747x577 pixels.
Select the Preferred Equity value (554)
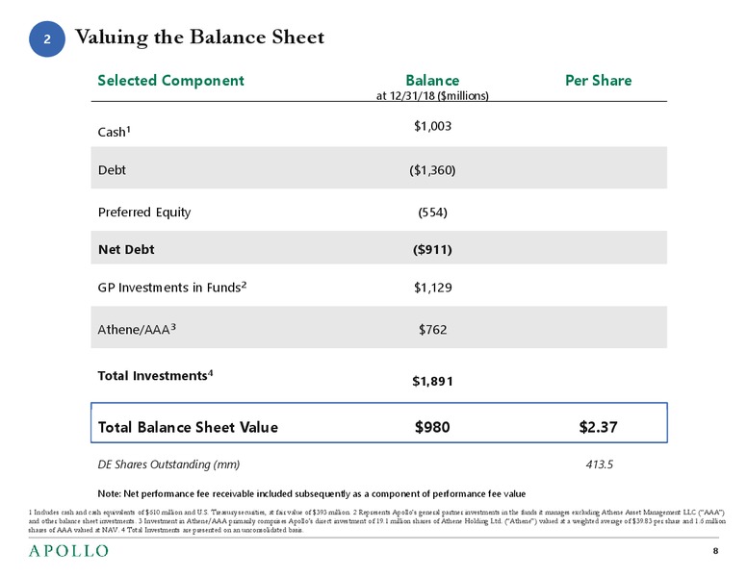coord(432,212)
